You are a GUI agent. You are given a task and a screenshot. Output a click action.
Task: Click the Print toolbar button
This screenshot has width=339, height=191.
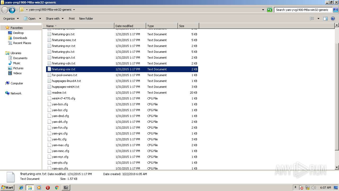tap(72, 19)
